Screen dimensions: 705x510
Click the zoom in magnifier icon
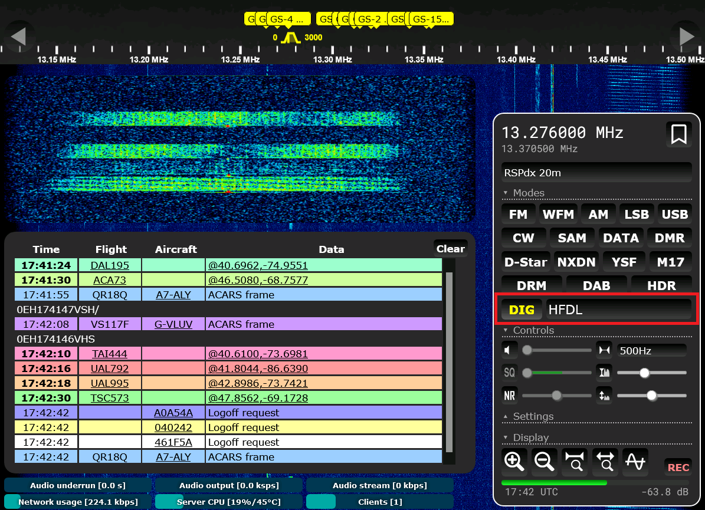click(514, 462)
